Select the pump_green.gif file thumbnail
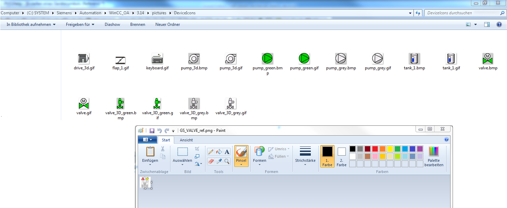507x208 pixels. (304, 58)
